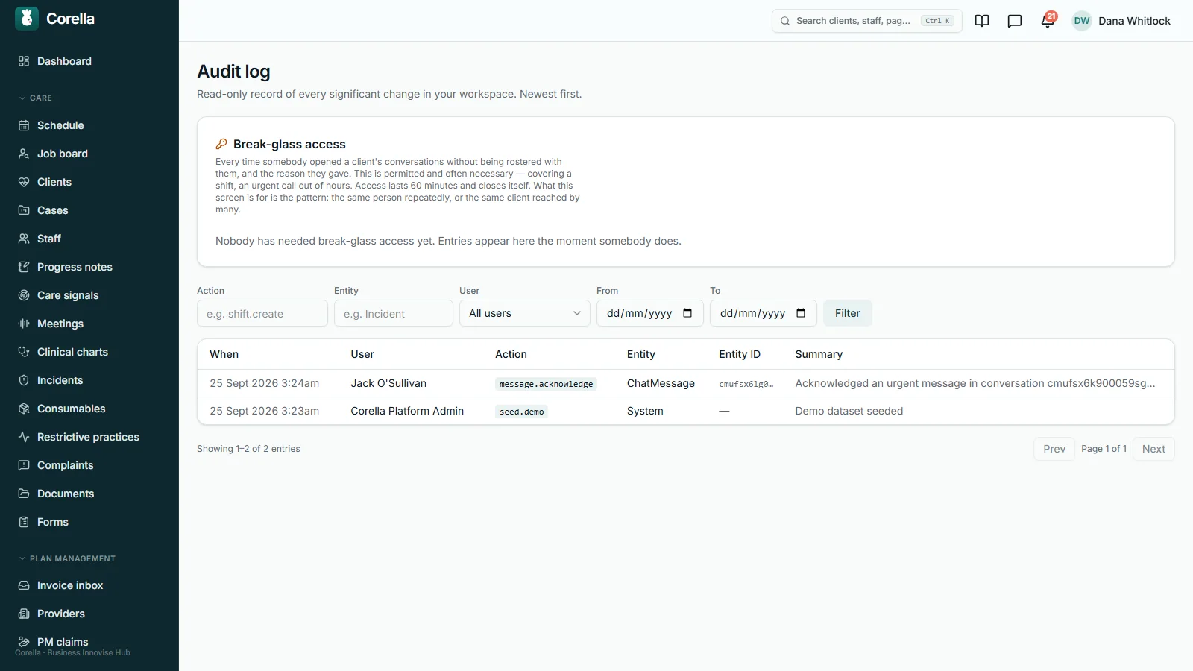Viewport: 1193px width, 671px height.
Task: Open the chat messages icon in header
Action: point(1015,21)
